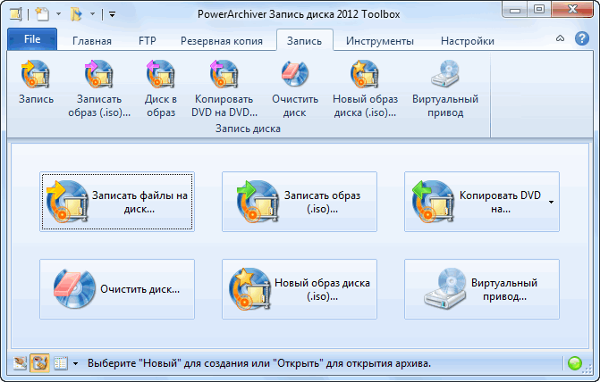Click the first status bar view icon
The width and height of the screenshot is (600, 382).
click(20, 363)
